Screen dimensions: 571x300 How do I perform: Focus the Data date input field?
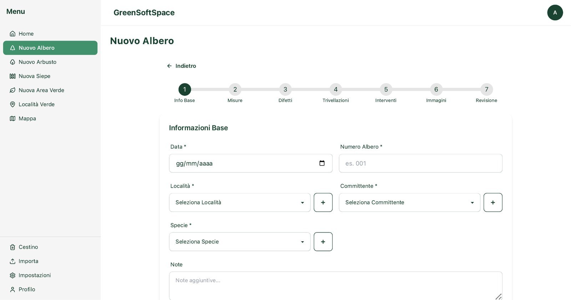(251, 163)
